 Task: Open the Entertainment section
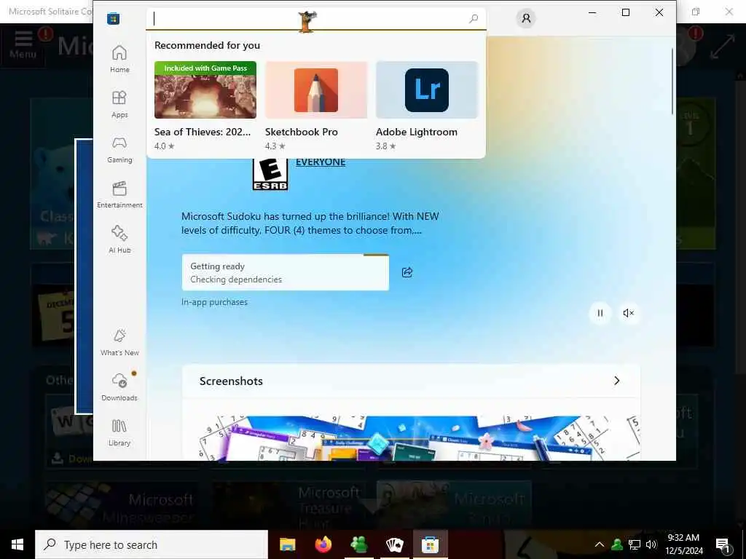pyautogui.click(x=119, y=194)
